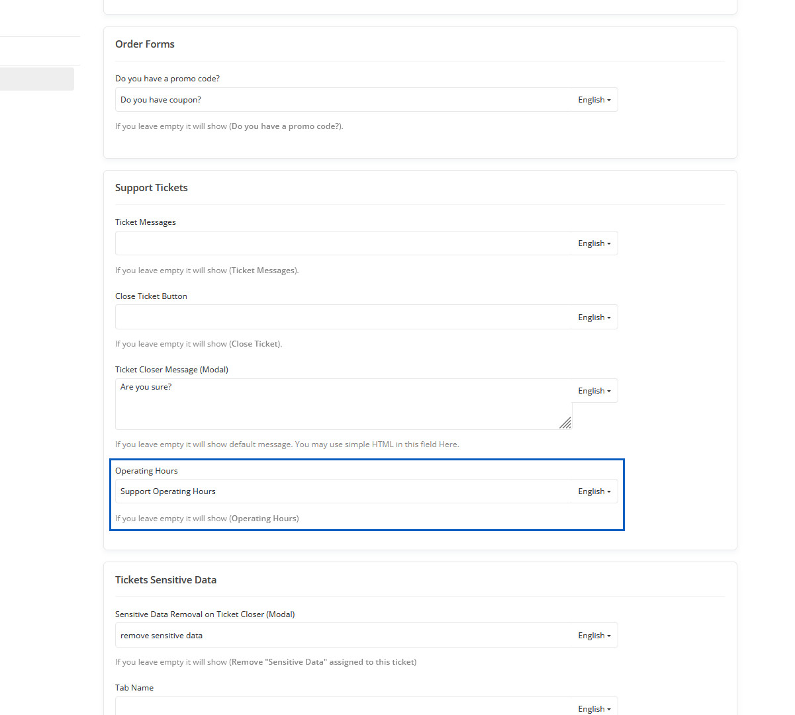Expand English dropdown beside Close Ticket Button

pos(594,317)
